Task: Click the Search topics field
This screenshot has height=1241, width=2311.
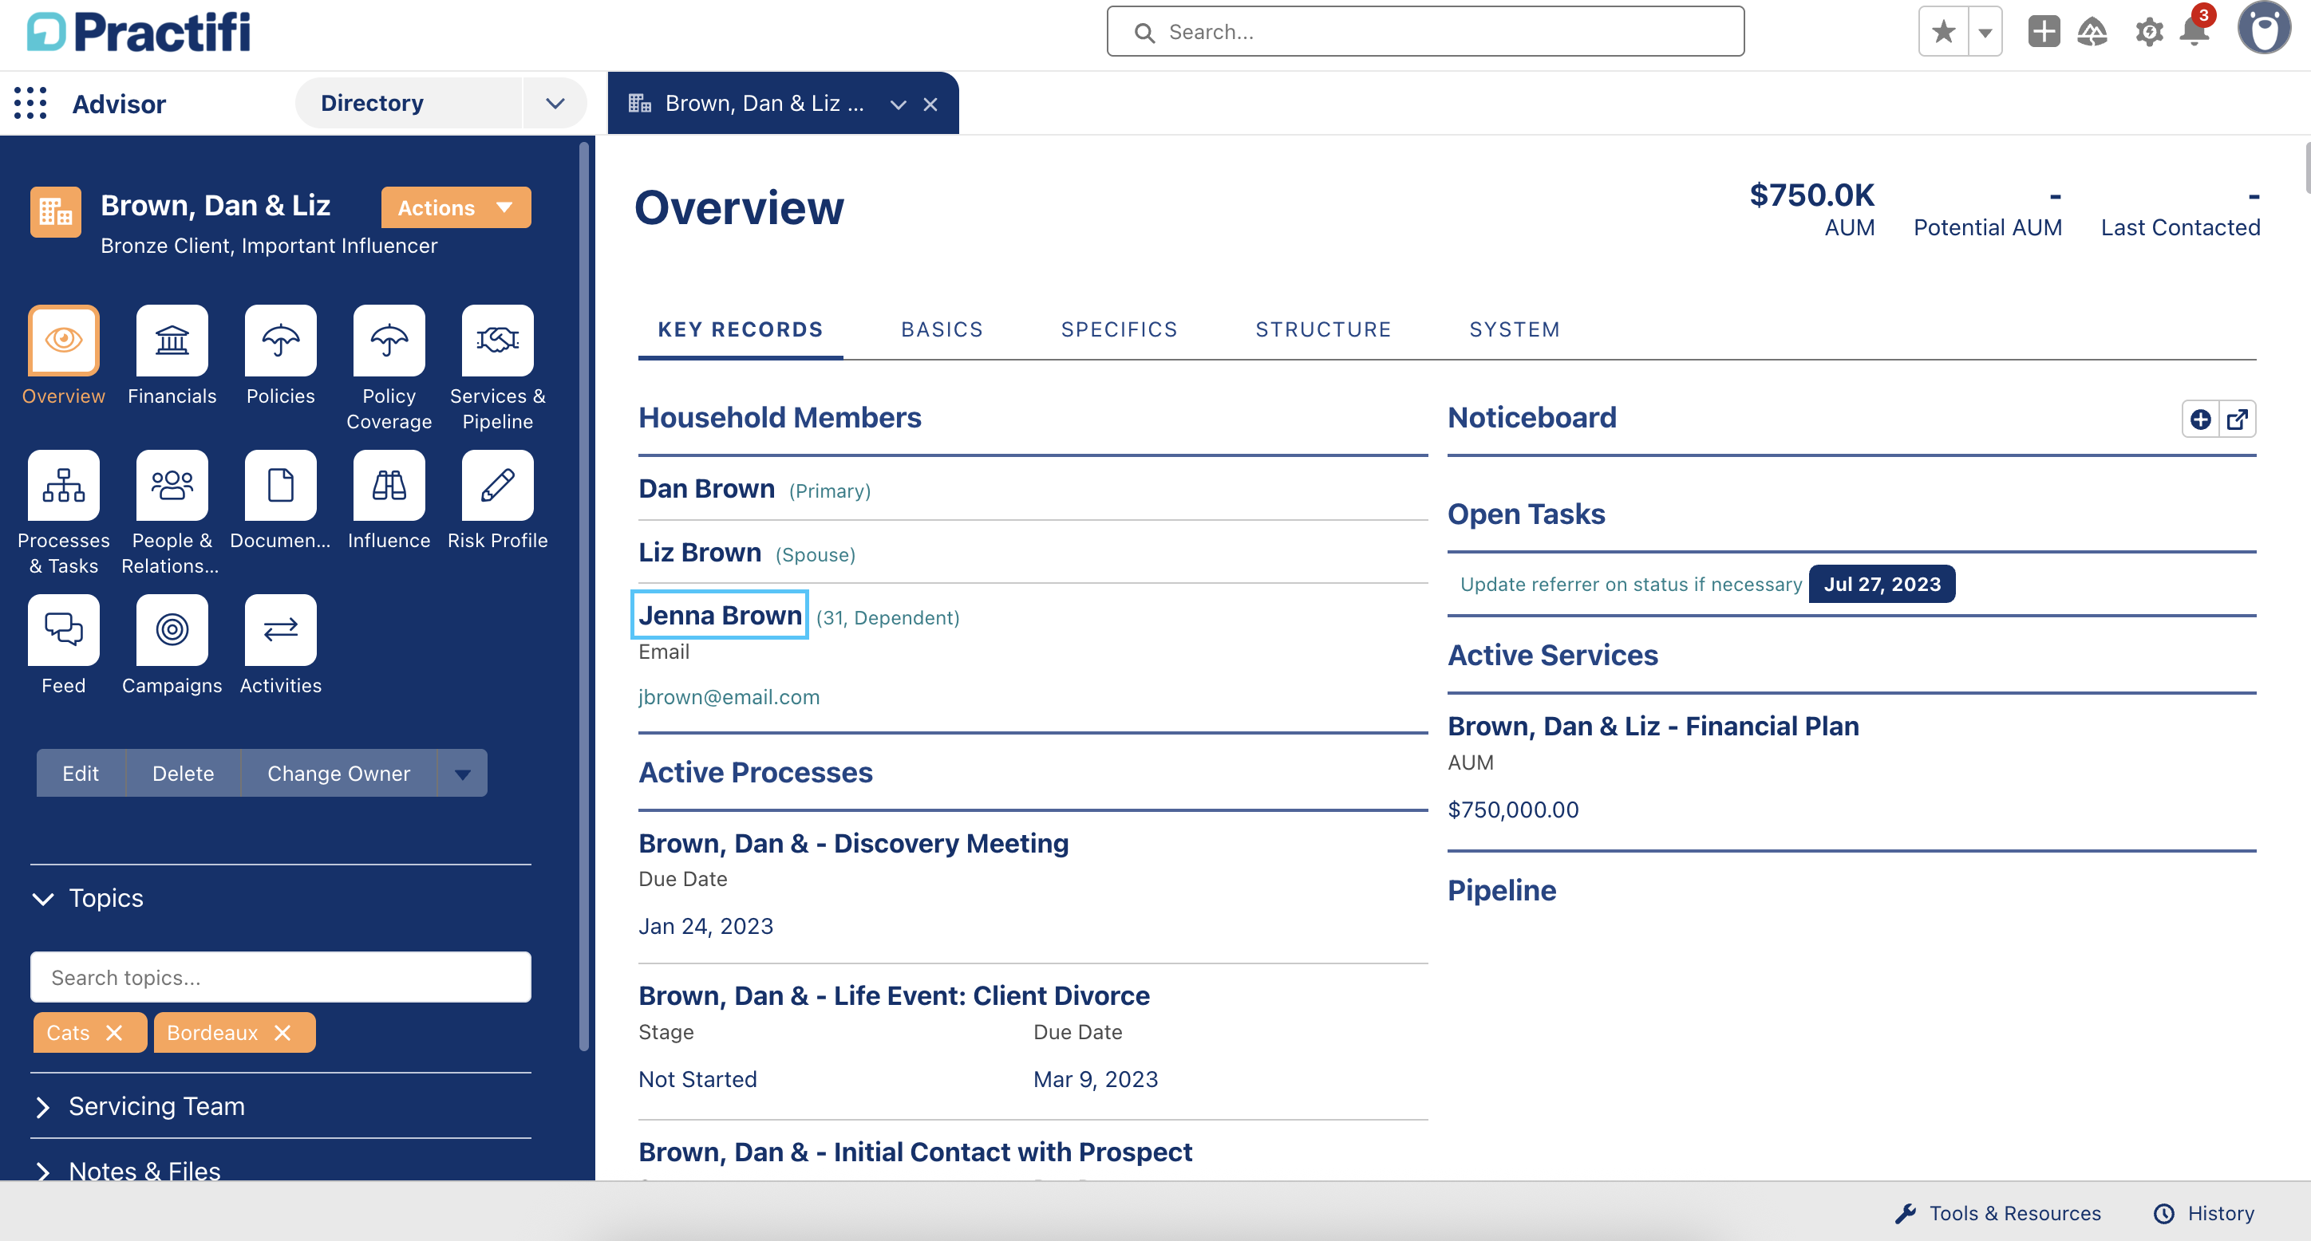Action: tap(280, 977)
